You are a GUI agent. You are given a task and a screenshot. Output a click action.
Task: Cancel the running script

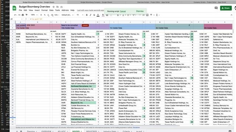pos(123,11)
